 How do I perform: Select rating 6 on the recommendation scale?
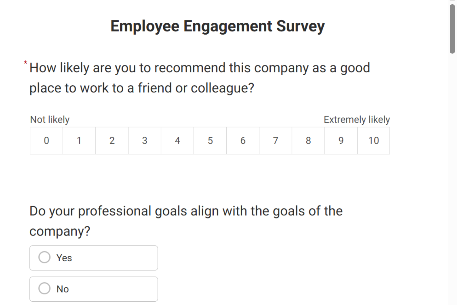pos(243,141)
